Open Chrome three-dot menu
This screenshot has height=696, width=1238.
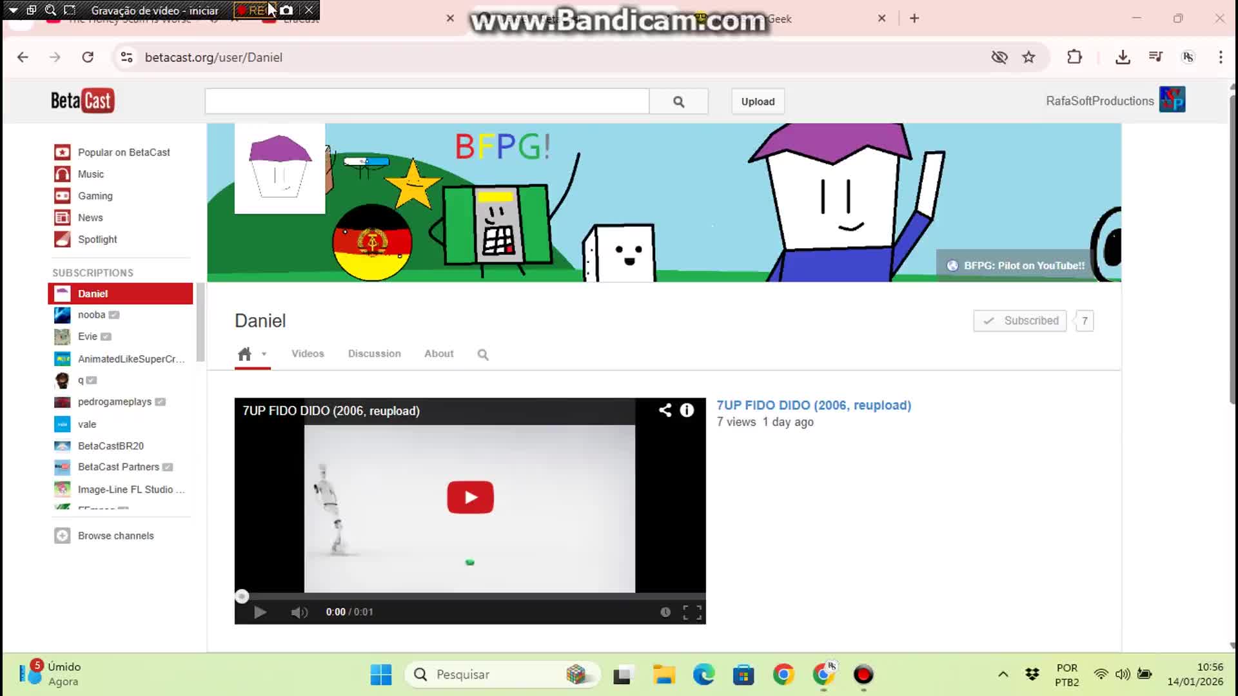click(x=1220, y=57)
